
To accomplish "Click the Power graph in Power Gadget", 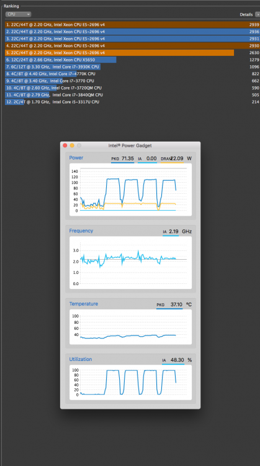I will click(130, 190).
